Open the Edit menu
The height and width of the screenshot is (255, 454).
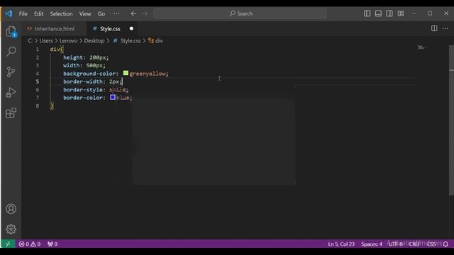tap(38, 13)
